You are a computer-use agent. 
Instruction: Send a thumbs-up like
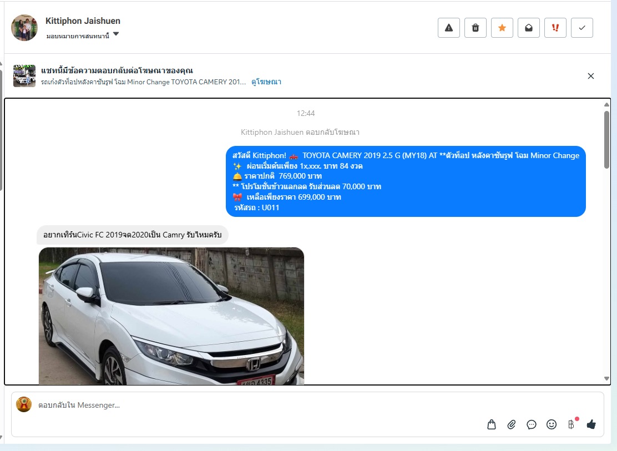[591, 424]
